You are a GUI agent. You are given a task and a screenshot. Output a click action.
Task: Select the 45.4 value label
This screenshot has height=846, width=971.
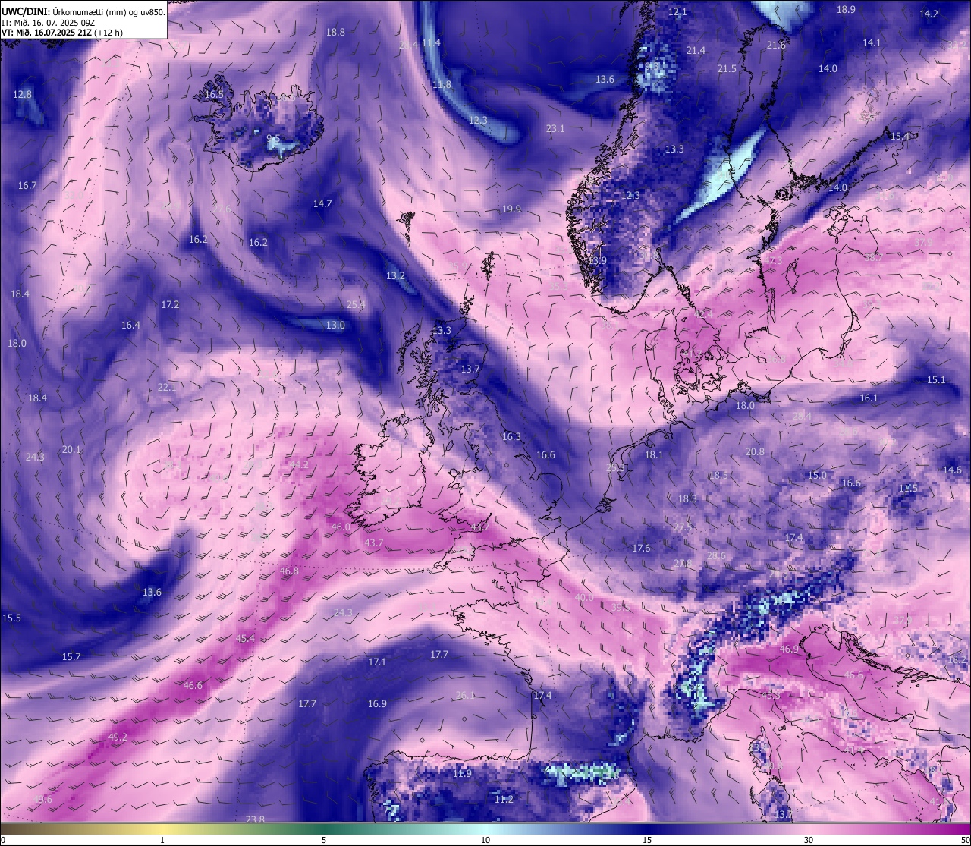pos(245,639)
